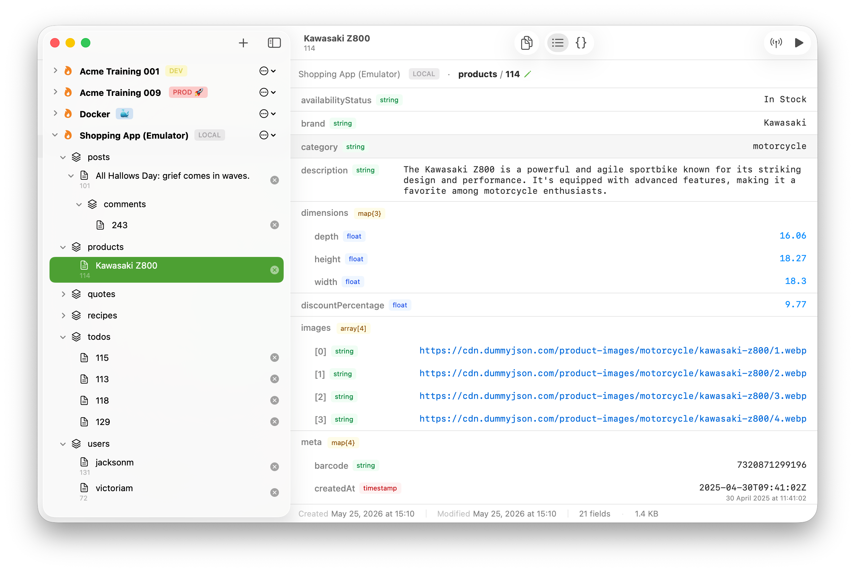Click the recipes collection stack icon

pos(76,315)
